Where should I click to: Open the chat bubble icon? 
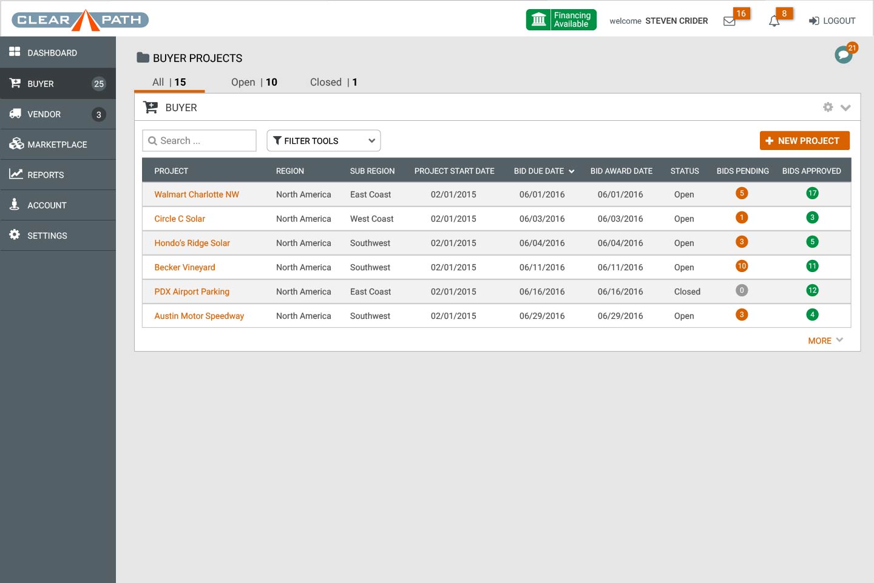pyautogui.click(x=843, y=55)
